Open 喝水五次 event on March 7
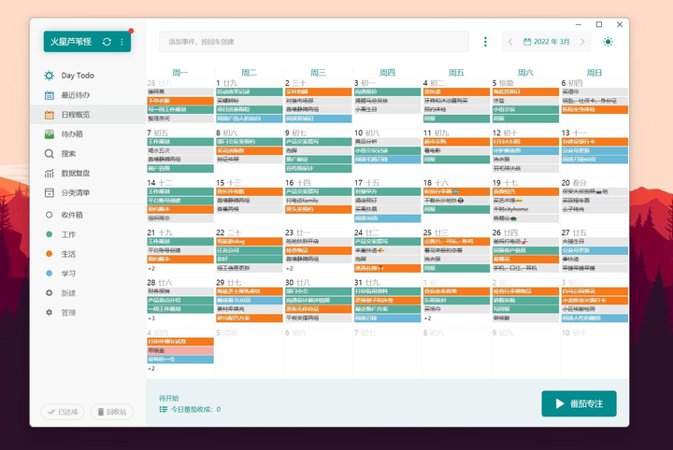Screen dimensions: 673x450 (x=180, y=150)
